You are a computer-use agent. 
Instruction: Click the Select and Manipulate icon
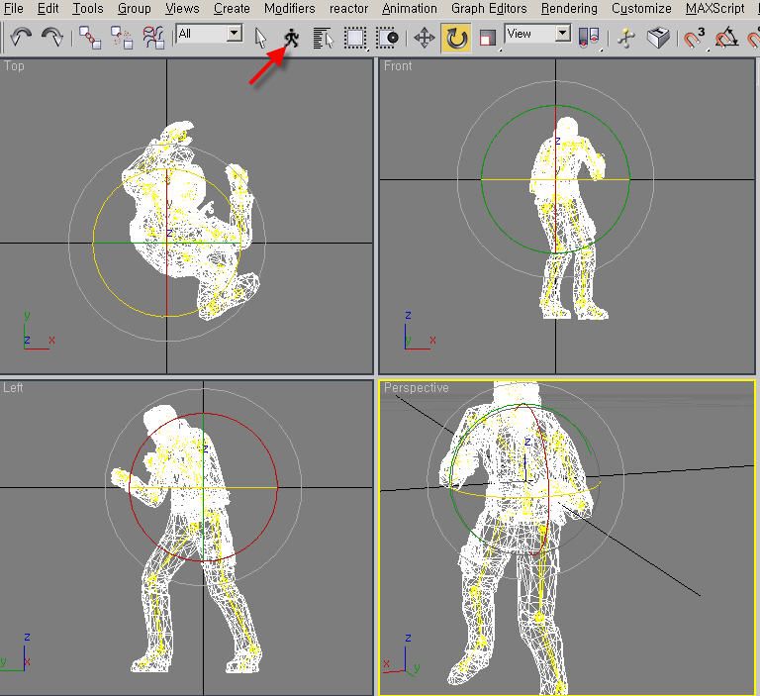[626, 38]
